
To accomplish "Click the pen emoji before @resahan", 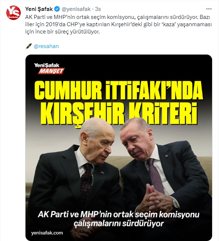I will pyautogui.click(x=29, y=46).
